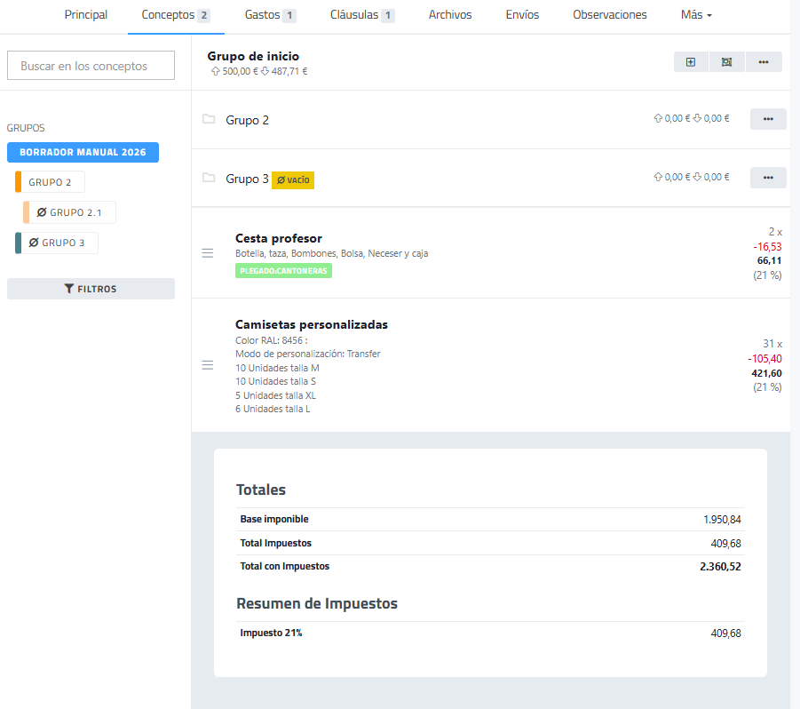The width and height of the screenshot is (800, 709).
Task: Click the drag handle beside Camisetas personalizadas
Action: click(208, 365)
